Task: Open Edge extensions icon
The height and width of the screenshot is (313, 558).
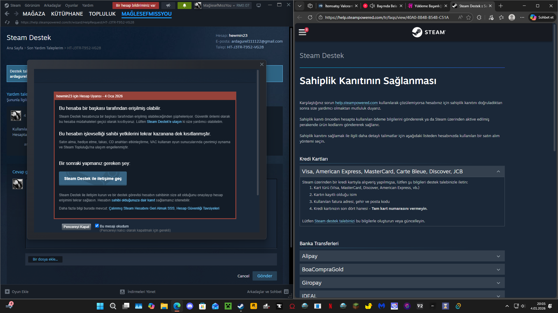Action: tap(479, 17)
